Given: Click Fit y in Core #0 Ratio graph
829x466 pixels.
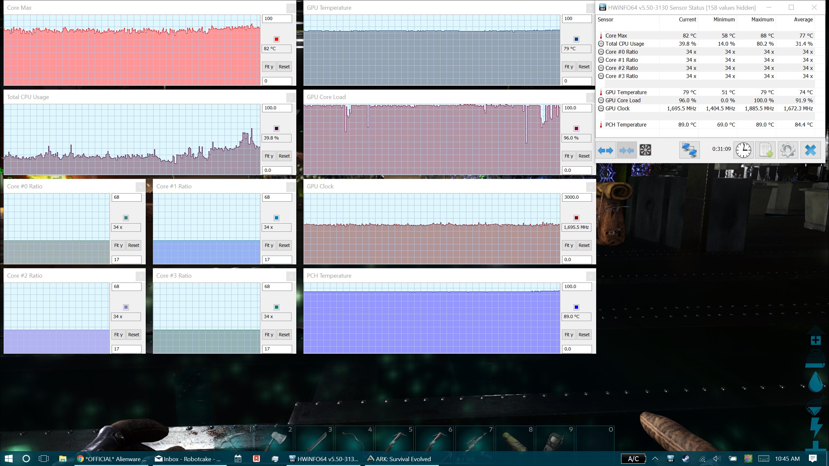Looking at the screenshot, I should (118, 245).
